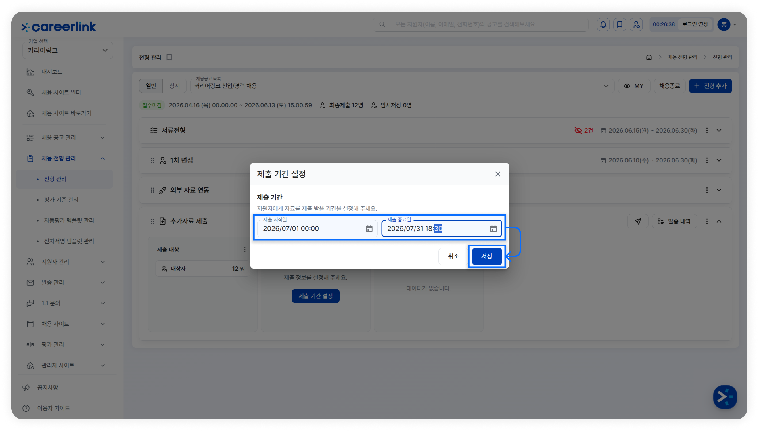Open 이용자 가이드 in the sidebar

coord(47,408)
